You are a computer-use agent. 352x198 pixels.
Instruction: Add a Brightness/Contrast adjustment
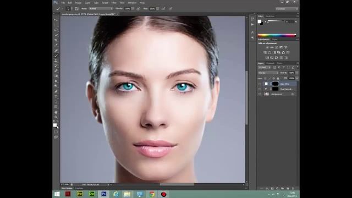pyautogui.click(x=267, y=47)
